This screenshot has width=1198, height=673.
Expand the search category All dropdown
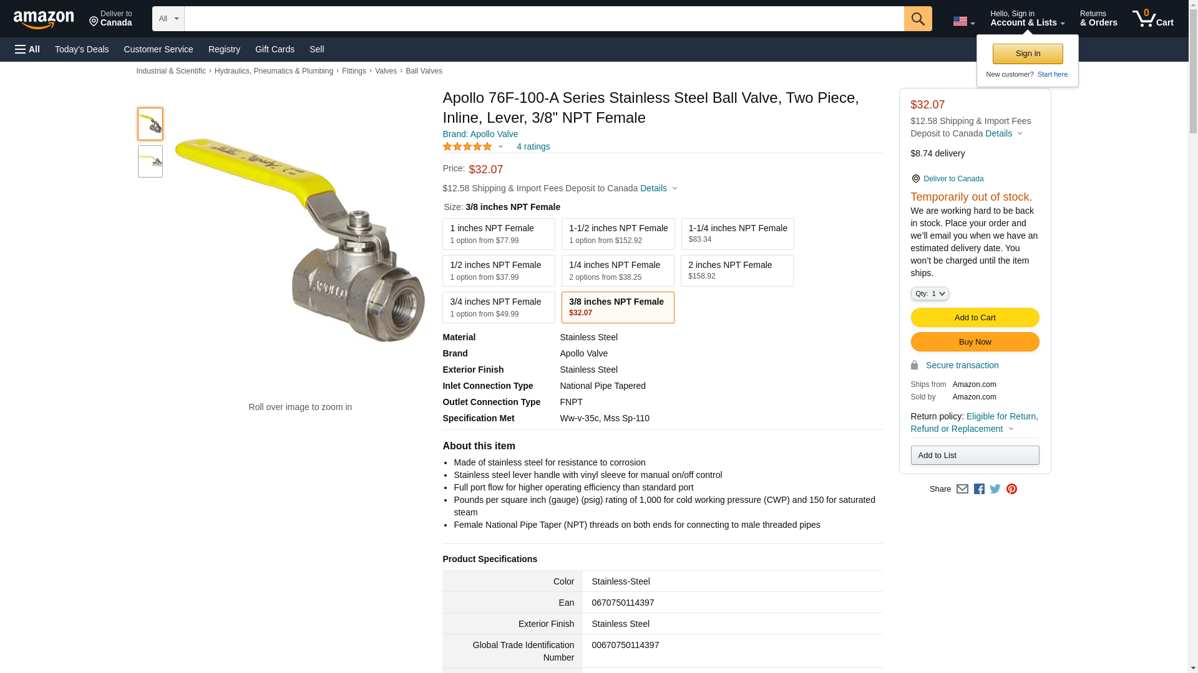coord(168,19)
